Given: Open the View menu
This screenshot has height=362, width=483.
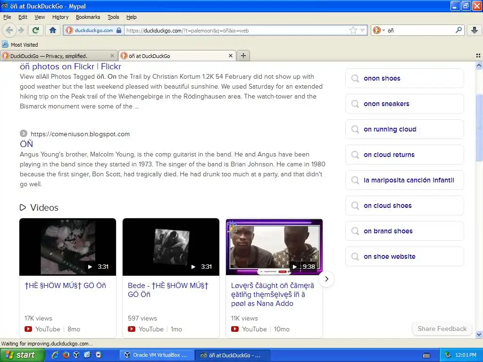Looking at the screenshot, I should click(x=40, y=17).
